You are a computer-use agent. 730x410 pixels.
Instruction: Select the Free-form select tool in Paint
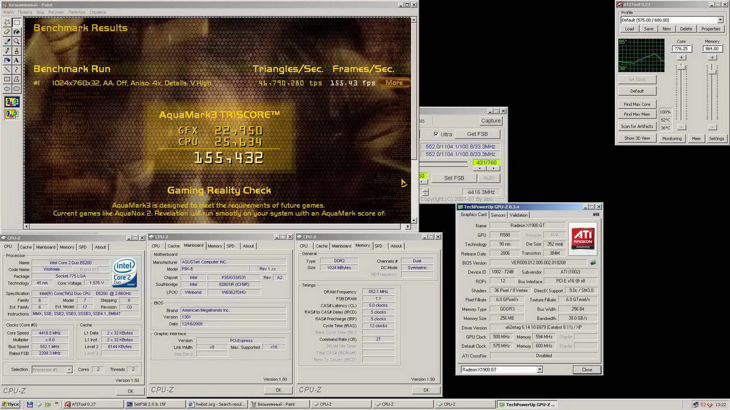[x=7, y=22]
